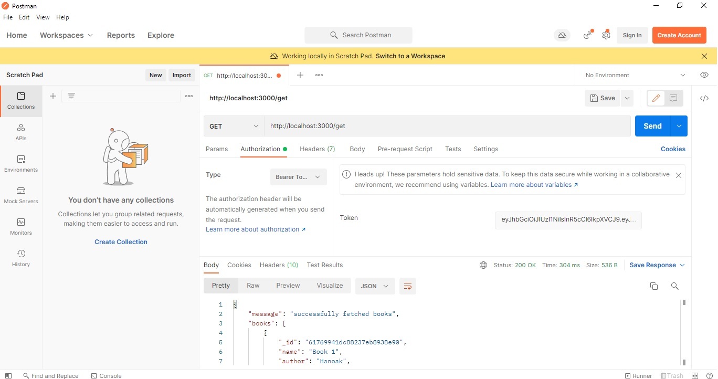
Task: Open the JSON format dropdown
Action: (x=374, y=286)
